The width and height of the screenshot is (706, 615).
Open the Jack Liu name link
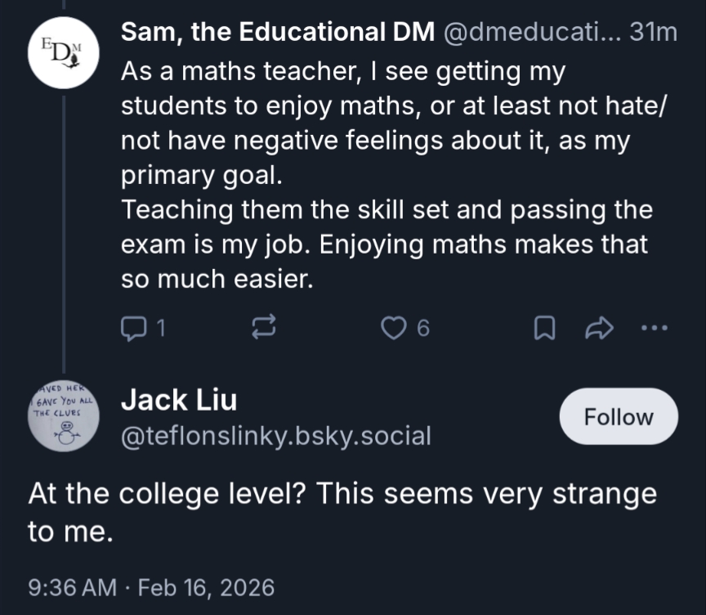179,400
